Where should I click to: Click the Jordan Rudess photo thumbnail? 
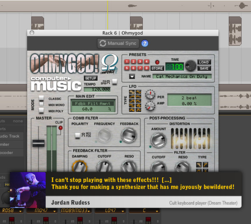click(x=28, y=190)
